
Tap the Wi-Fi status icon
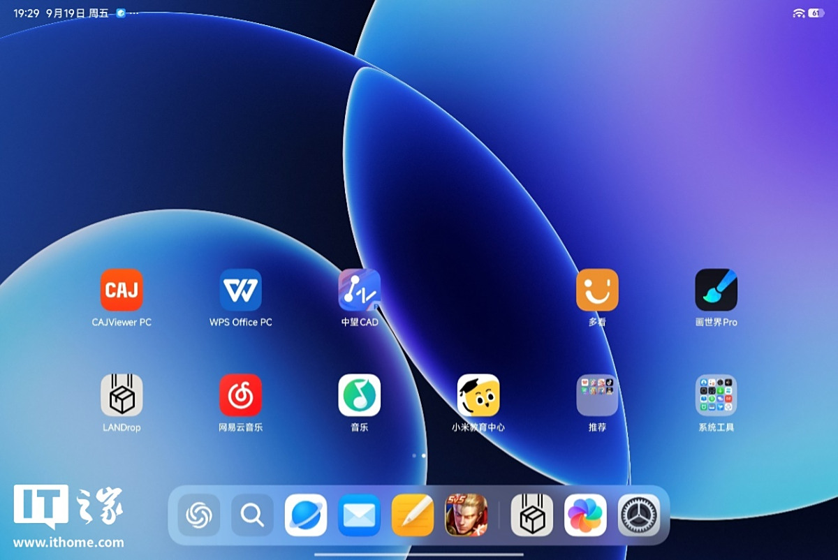[x=798, y=13]
